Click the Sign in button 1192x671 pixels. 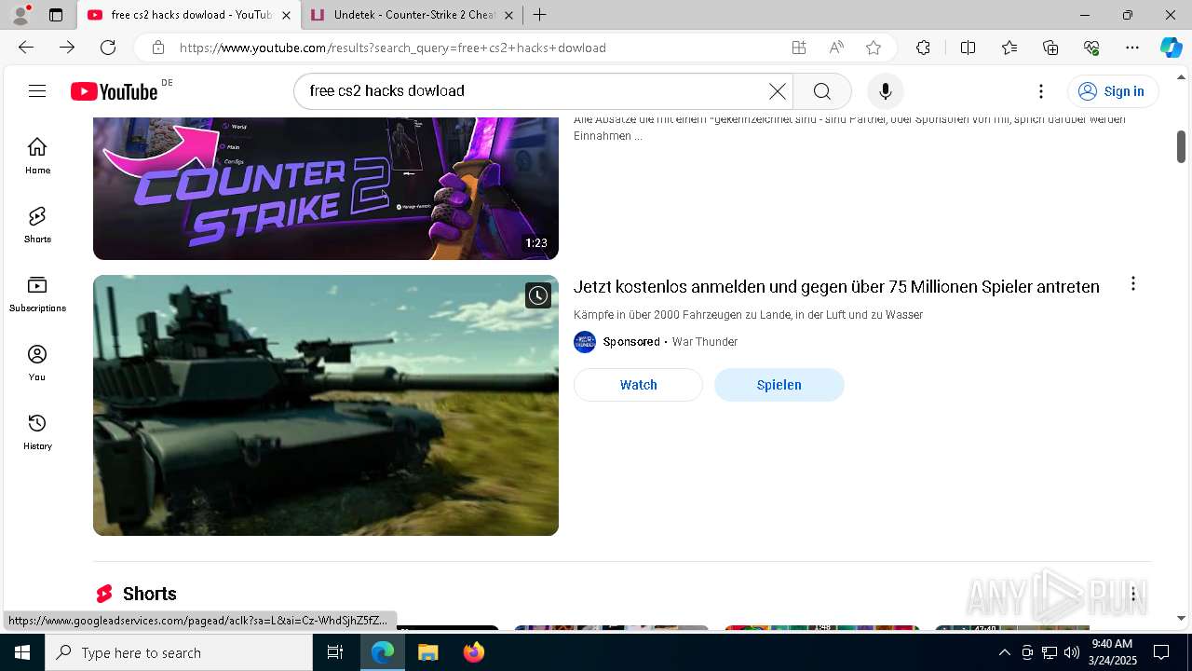(1113, 90)
